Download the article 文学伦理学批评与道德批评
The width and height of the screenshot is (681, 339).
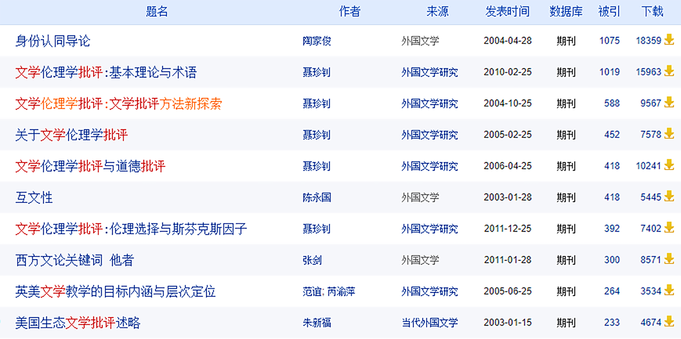(669, 165)
